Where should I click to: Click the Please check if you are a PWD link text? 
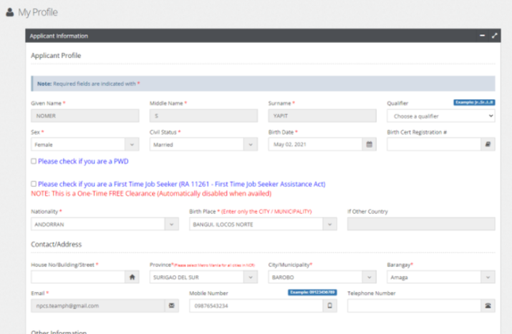83,162
